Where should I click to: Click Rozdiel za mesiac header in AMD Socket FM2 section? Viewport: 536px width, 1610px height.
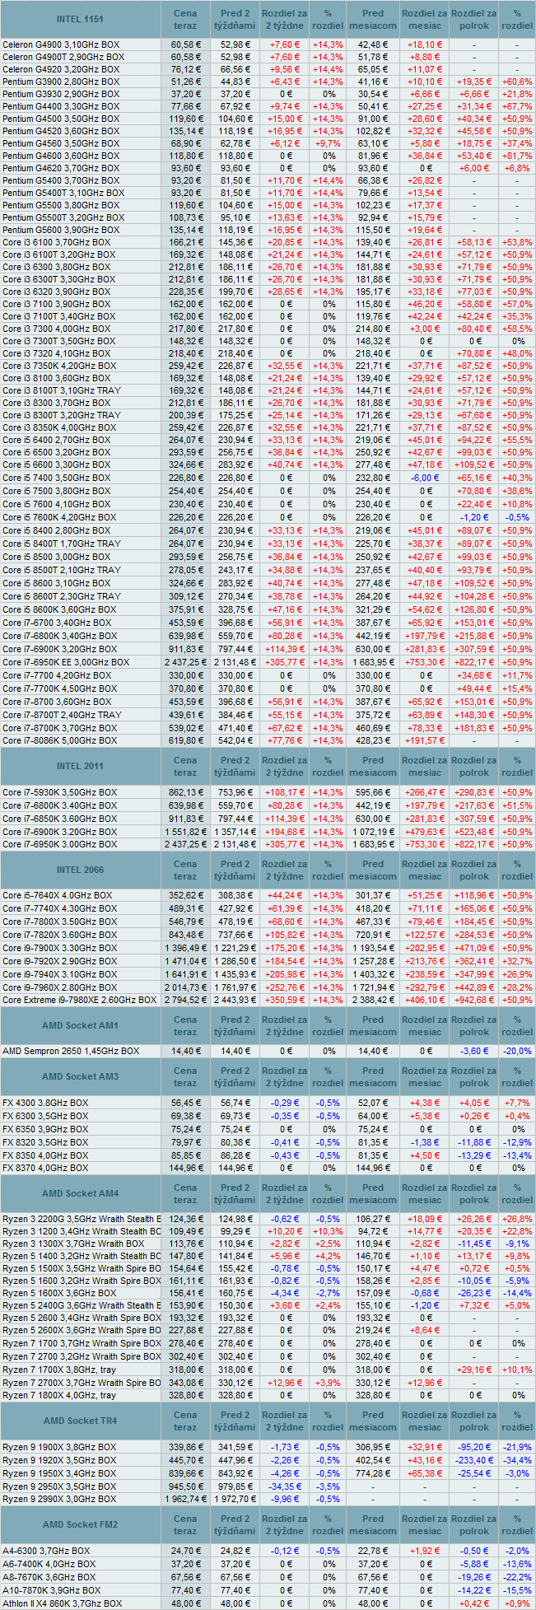click(x=424, y=1525)
